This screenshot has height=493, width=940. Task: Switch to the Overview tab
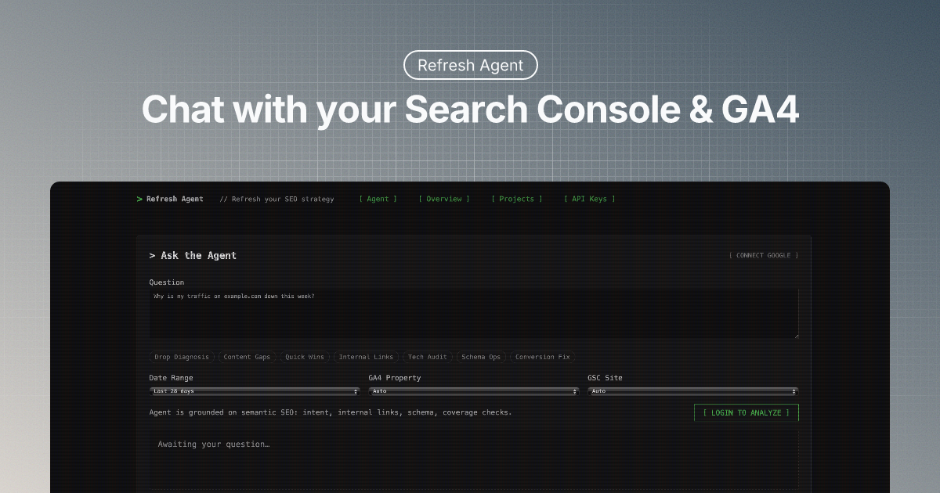click(x=444, y=199)
